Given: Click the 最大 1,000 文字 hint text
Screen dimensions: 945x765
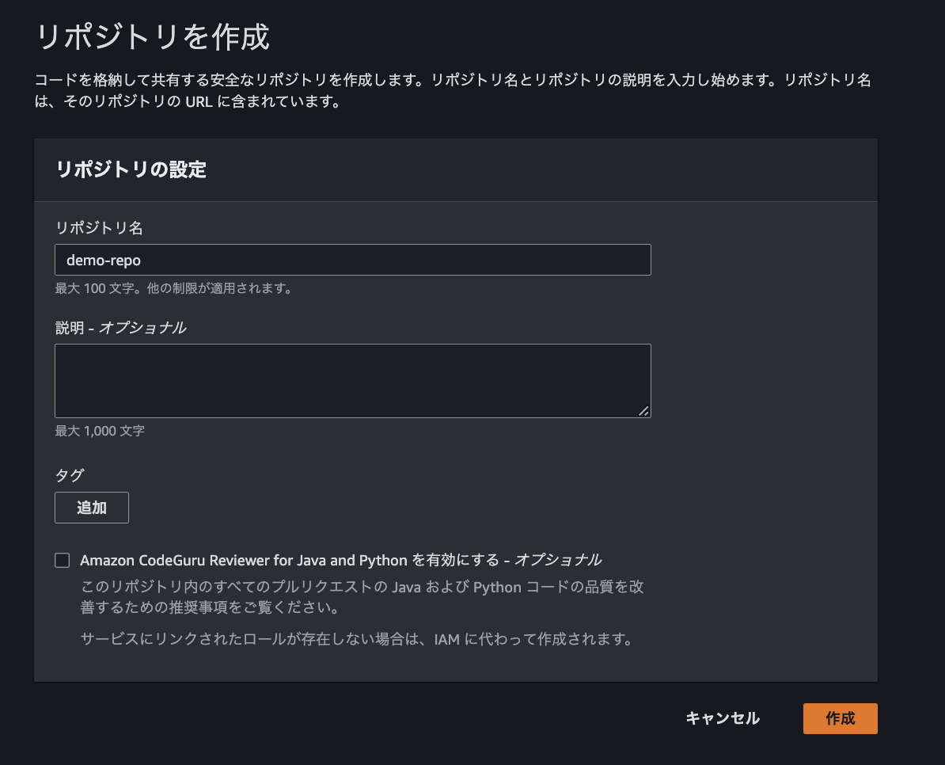Looking at the screenshot, I should click(100, 431).
